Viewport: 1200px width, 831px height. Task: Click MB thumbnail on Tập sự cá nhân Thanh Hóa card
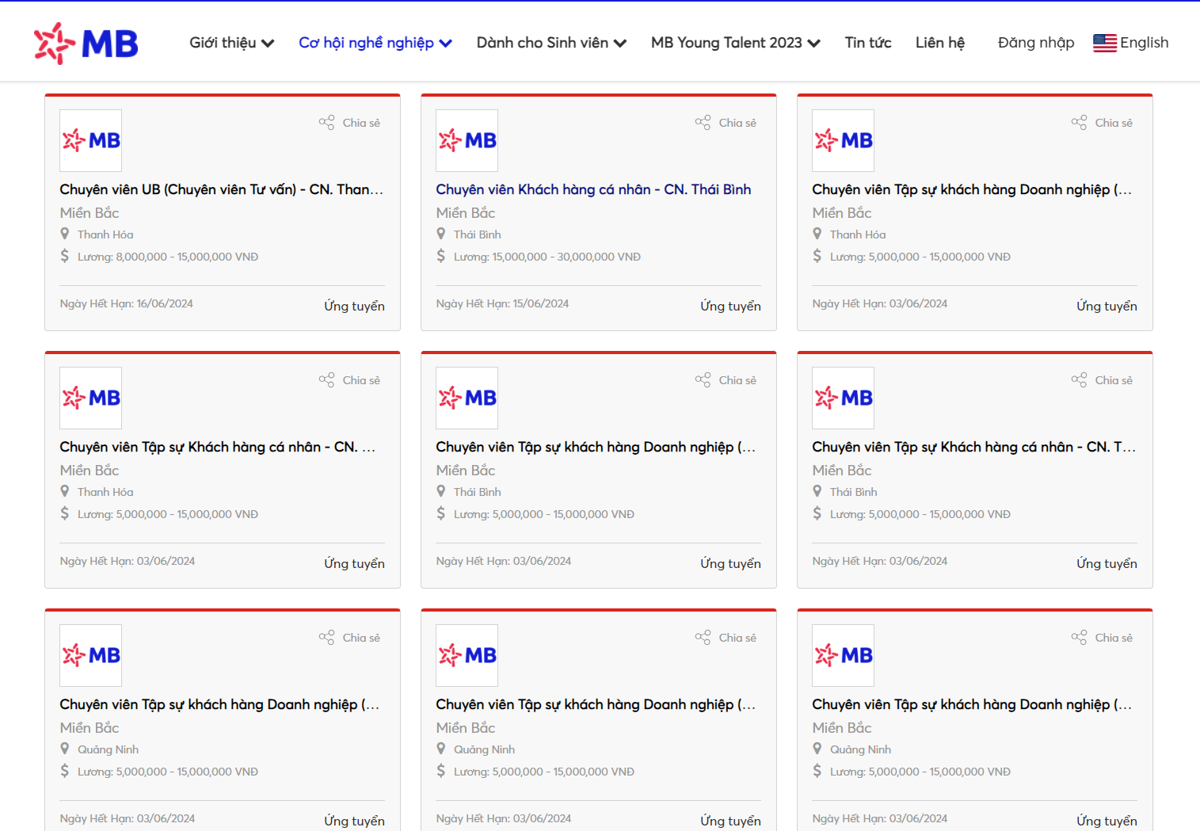point(91,398)
